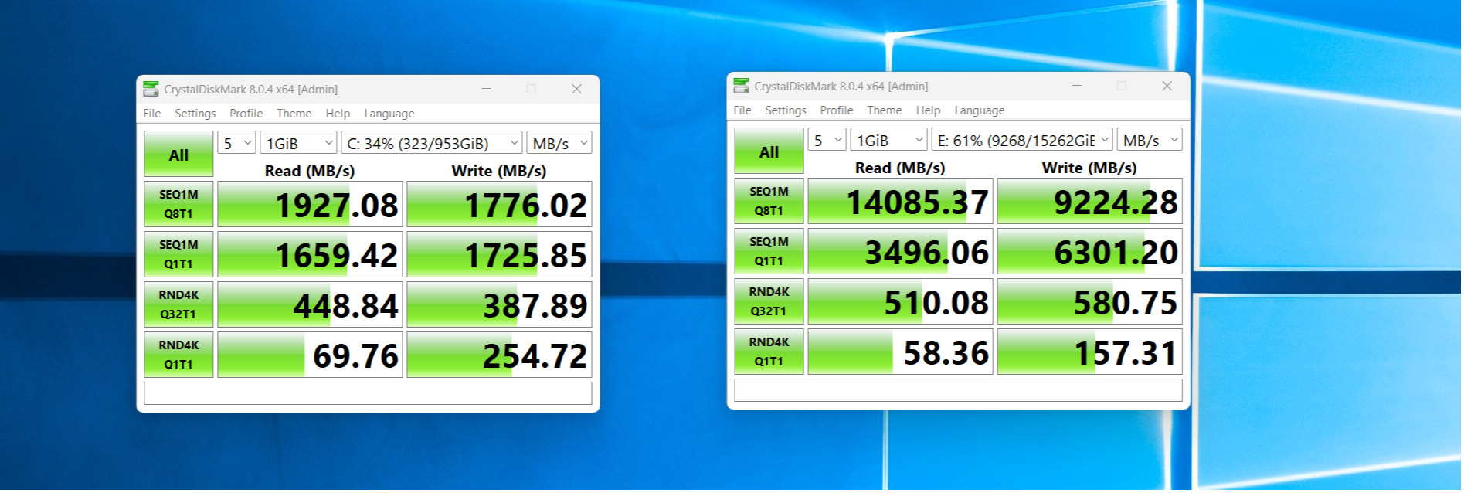This screenshot has height=493, width=1464.
Task: Expand MB/s unit dropdown in left window
Action: point(559,143)
